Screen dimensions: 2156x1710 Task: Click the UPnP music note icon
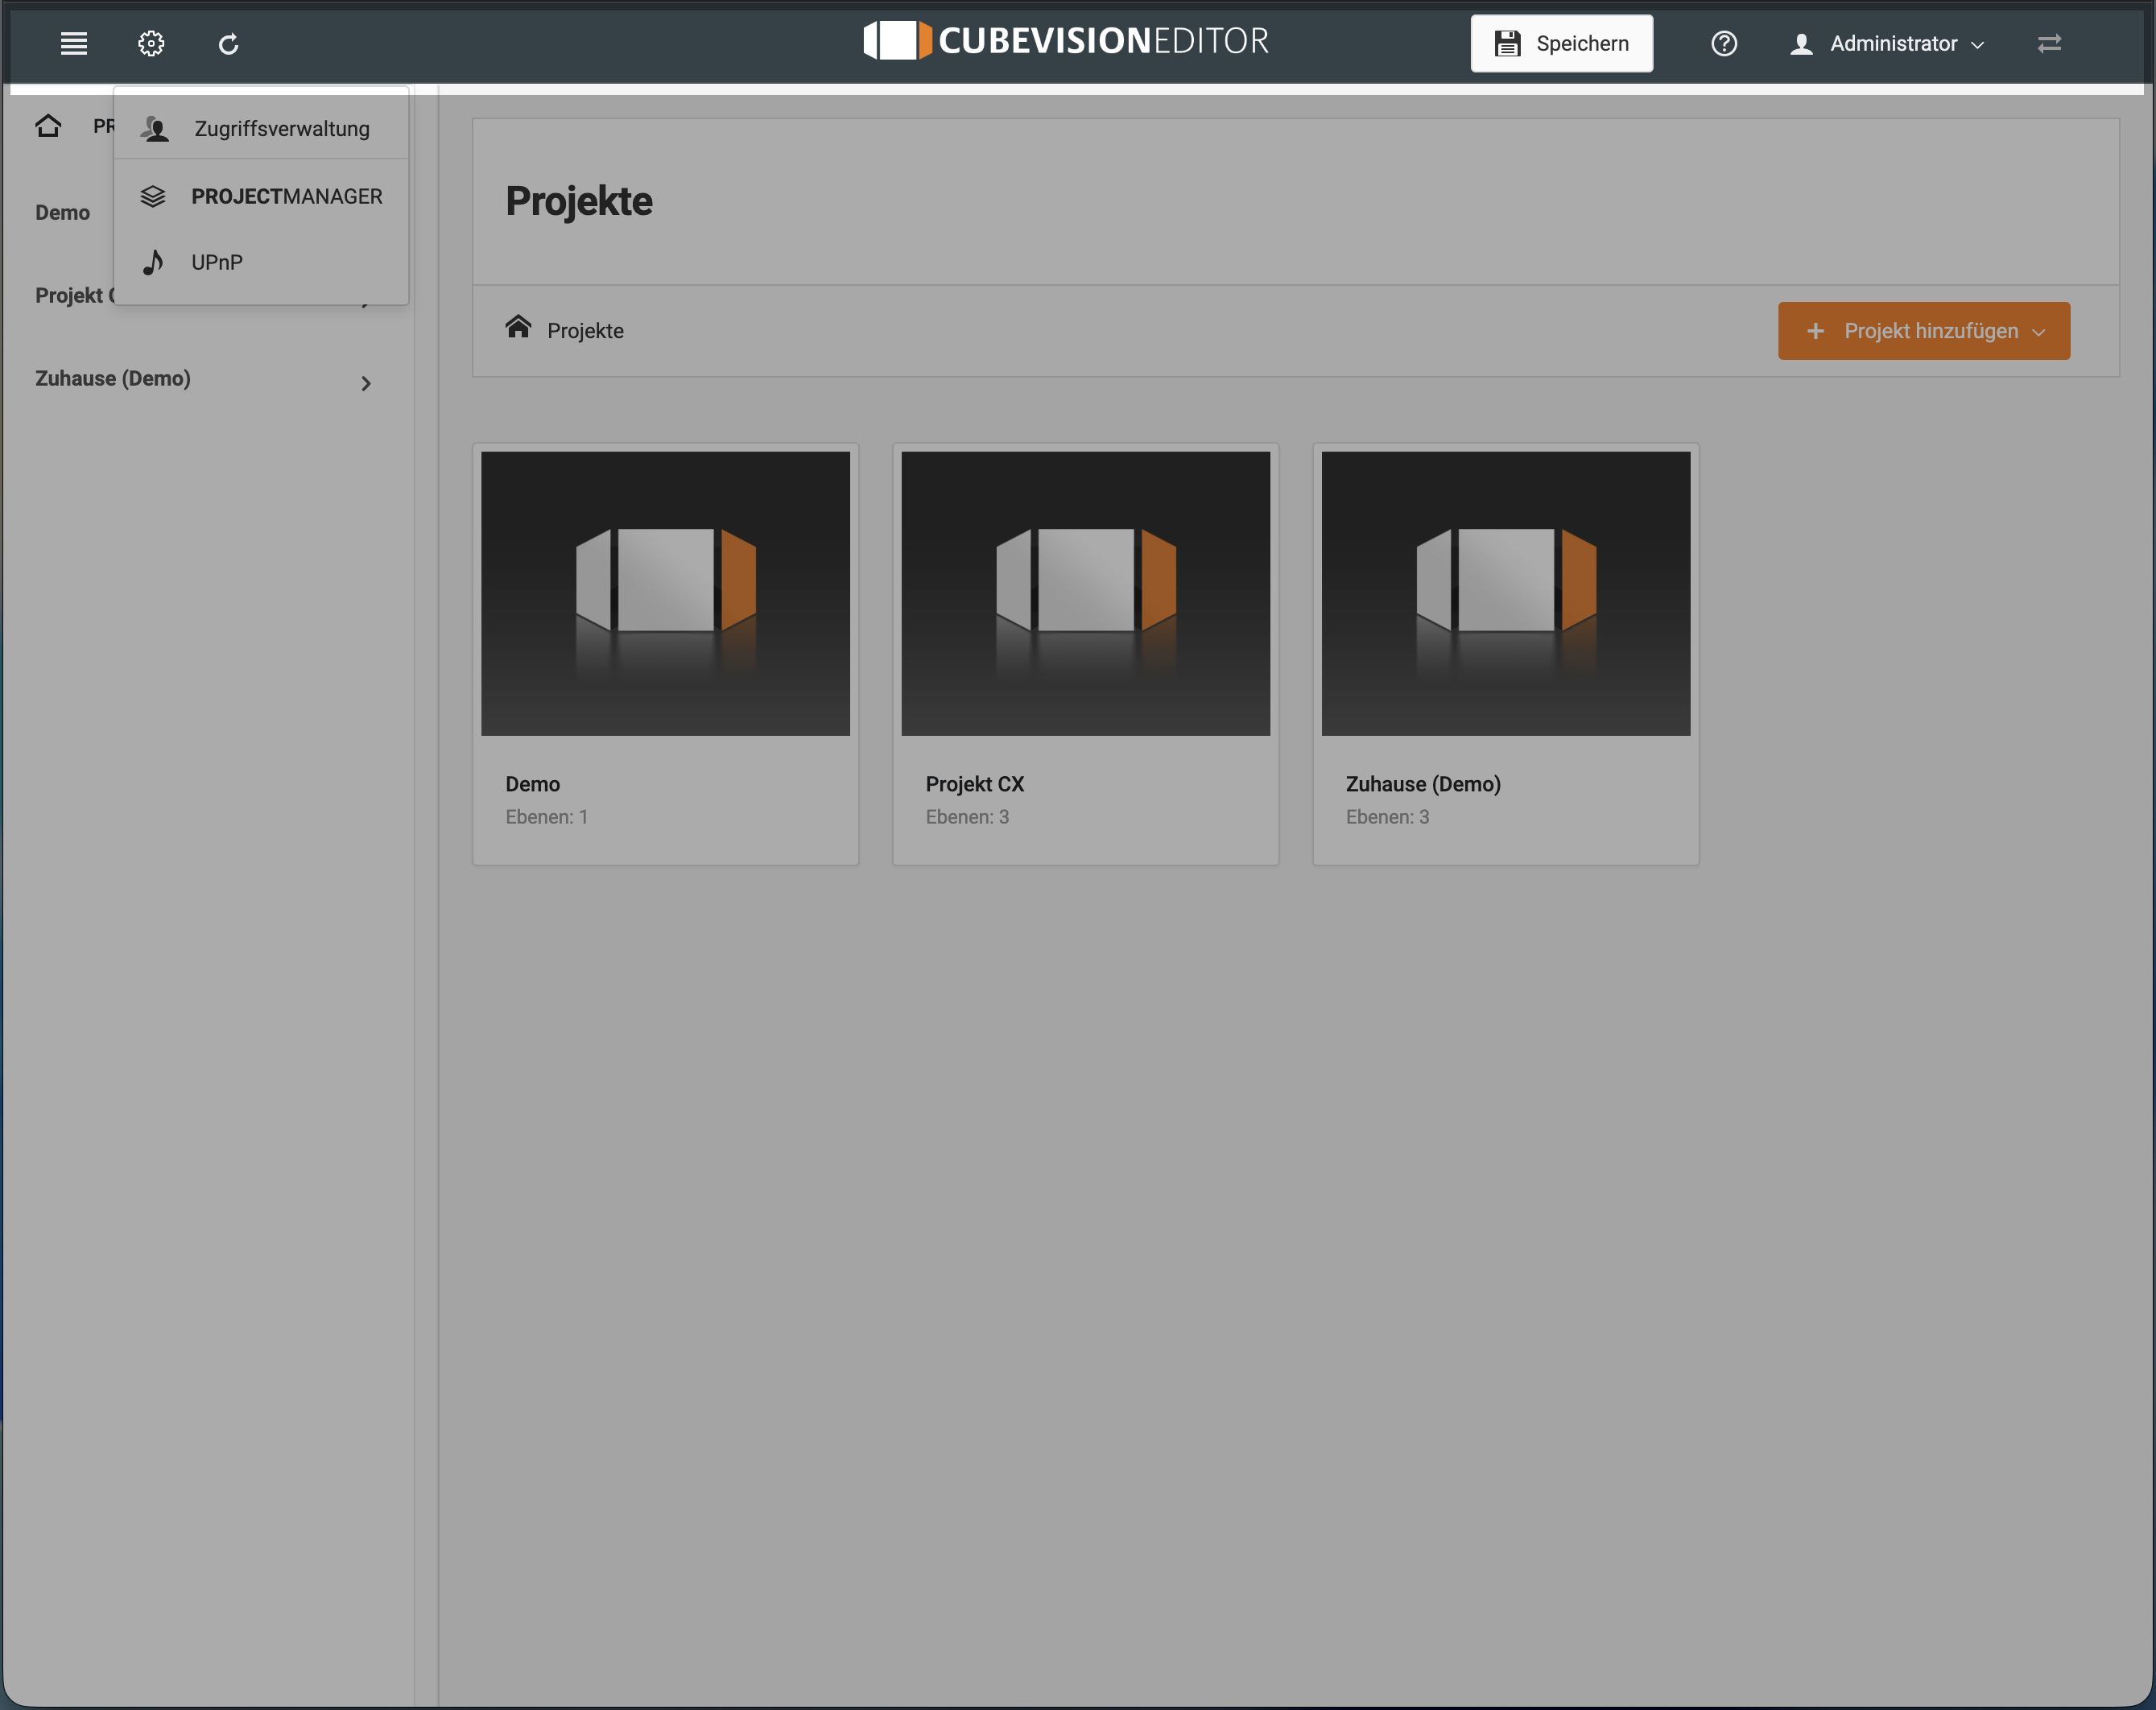click(153, 262)
